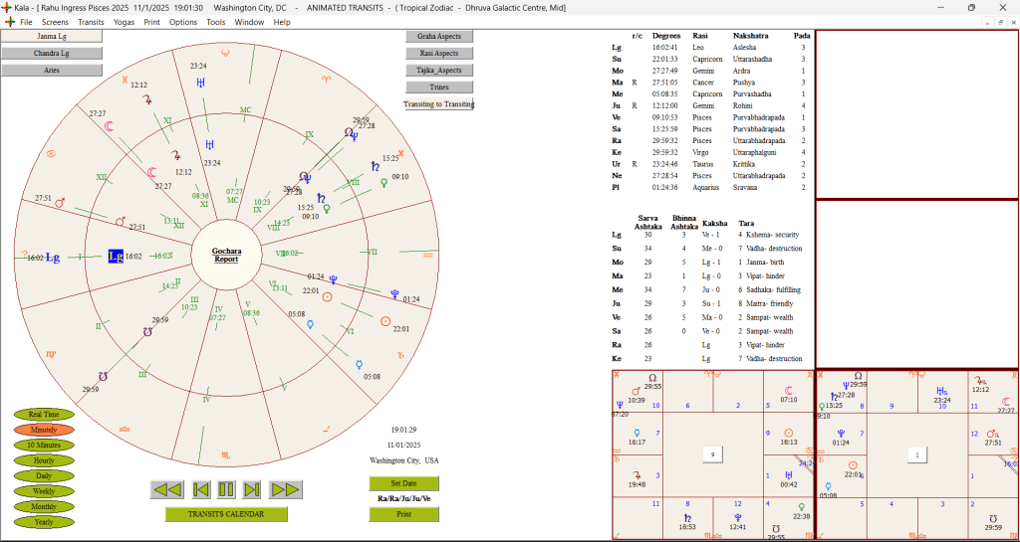Click the Kala app icon in menu bar
Screen dimensions: 1020x542
pyautogui.click(x=9, y=22)
